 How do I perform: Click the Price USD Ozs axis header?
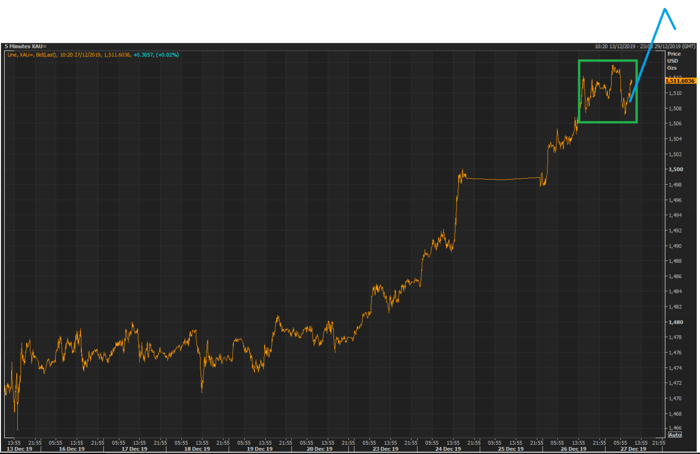pos(673,61)
